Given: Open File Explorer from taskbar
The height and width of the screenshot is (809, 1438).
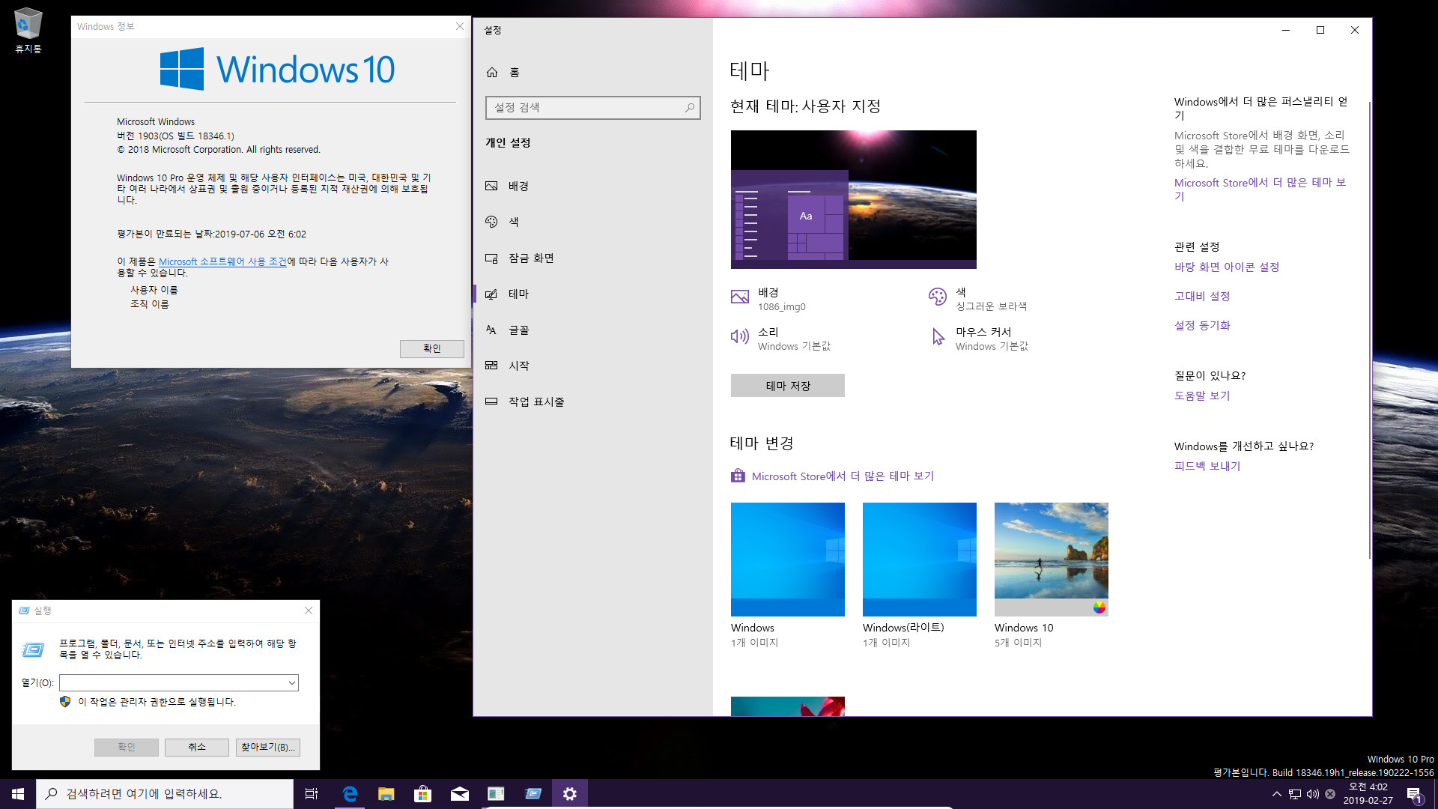Looking at the screenshot, I should coord(386,794).
